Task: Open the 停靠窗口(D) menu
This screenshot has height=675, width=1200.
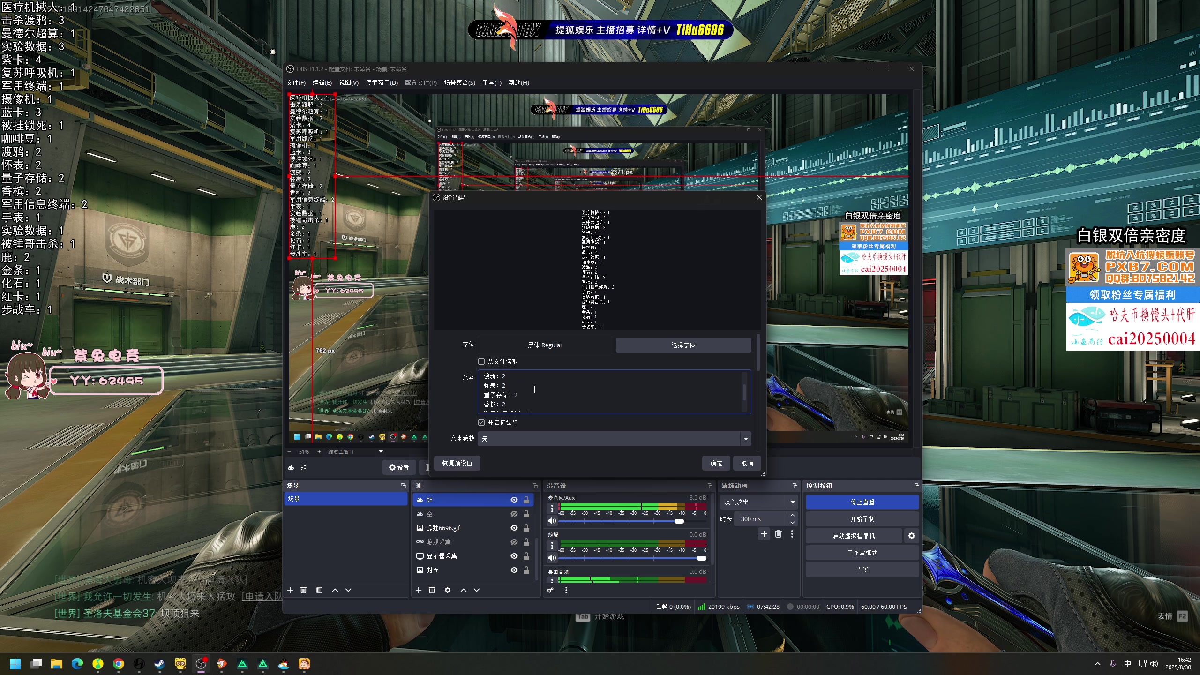Action: click(382, 82)
